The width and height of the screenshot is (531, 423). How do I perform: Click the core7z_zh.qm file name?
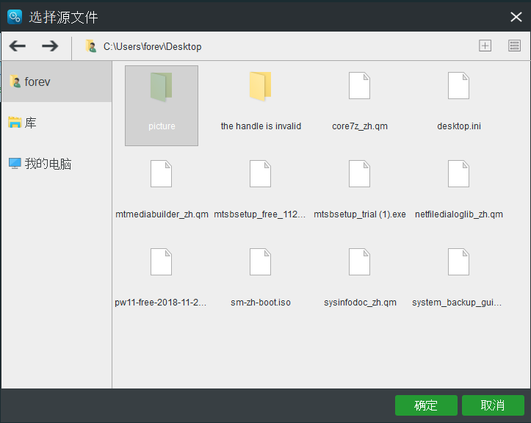pos(360,126)
